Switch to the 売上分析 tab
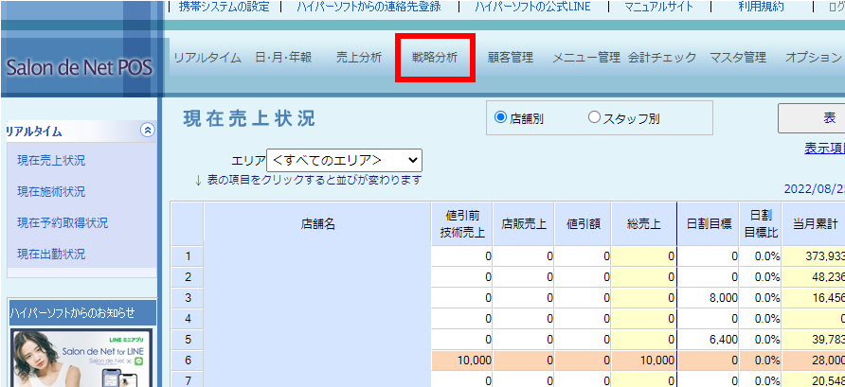 [x=359, y=58]
